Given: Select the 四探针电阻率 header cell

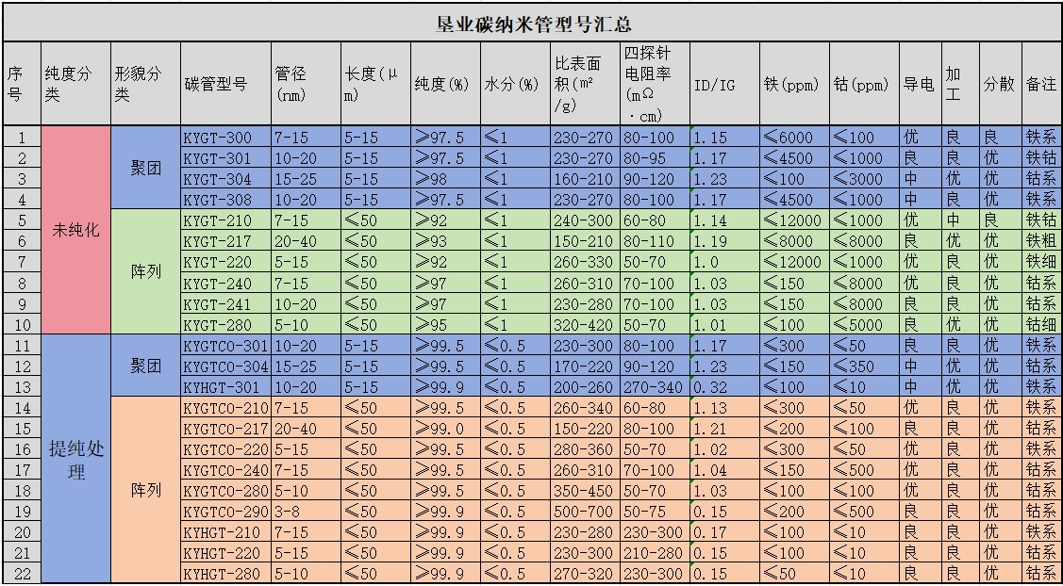Looking at the screenshot, I should coord(655,83).
